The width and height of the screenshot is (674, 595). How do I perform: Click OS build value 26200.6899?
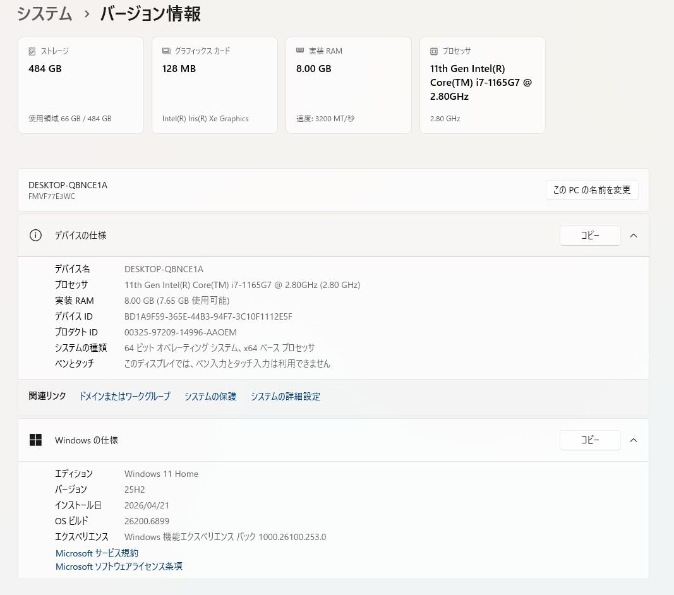(147, 521)
